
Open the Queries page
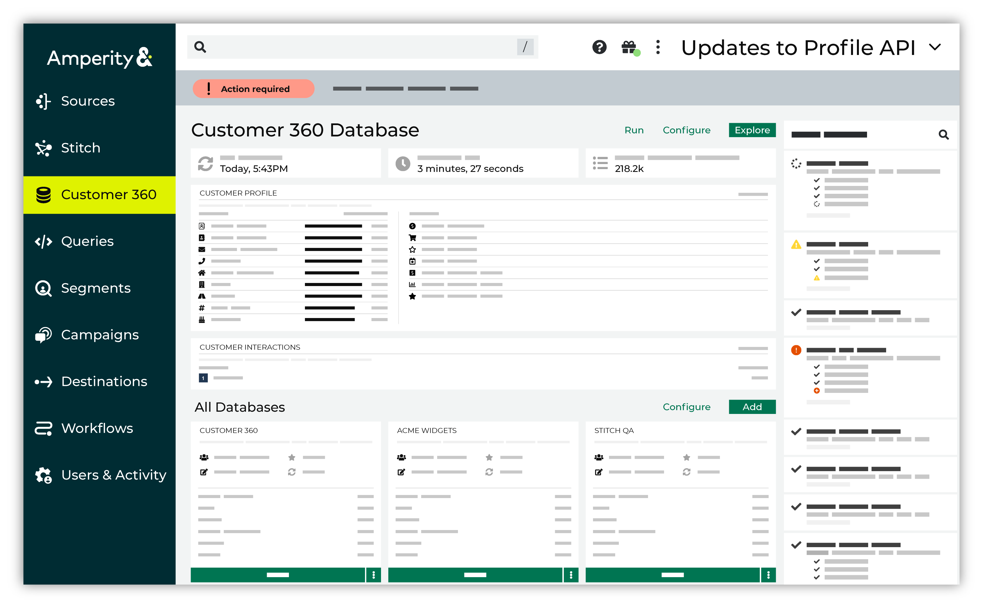tap(99, 241)
